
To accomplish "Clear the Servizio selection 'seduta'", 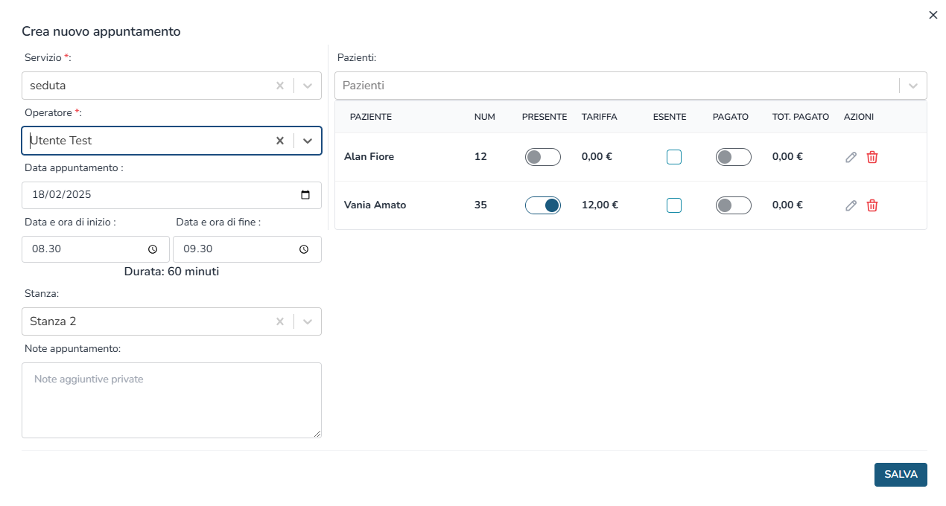I will pos(280,86).
